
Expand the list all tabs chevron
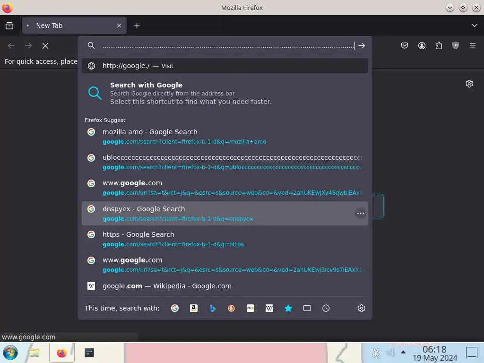pos(475,26)
